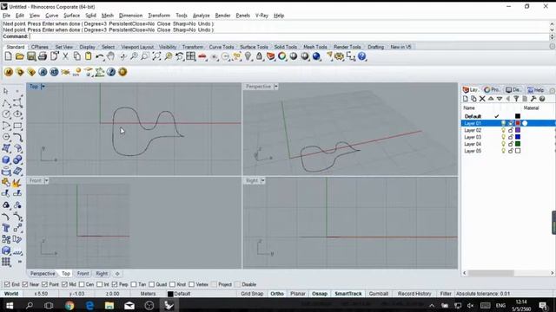Screen dimensions: 556x312
Task: Click the light bulb icon in Standard toolbar
Action: pos(248,56)
